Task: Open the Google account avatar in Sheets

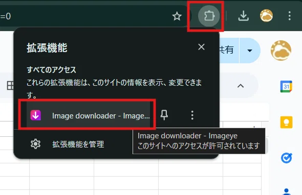Action: tap(281, 51)
